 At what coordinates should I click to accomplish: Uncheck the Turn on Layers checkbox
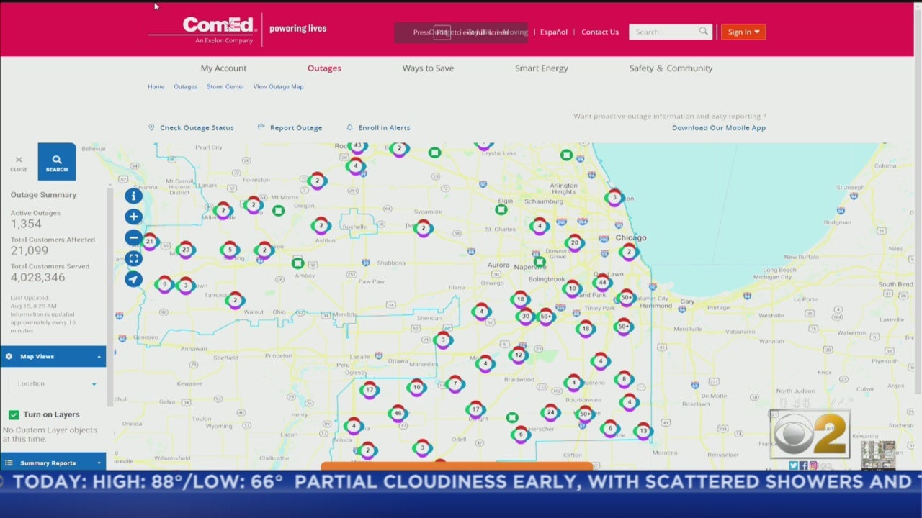[x=14, y=415]
